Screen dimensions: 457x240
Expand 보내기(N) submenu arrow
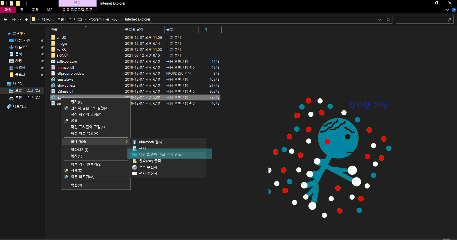(126, 141)
